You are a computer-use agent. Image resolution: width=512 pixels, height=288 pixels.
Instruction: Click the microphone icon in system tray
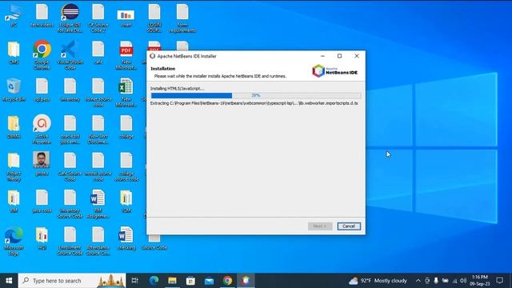coord(436,281)
